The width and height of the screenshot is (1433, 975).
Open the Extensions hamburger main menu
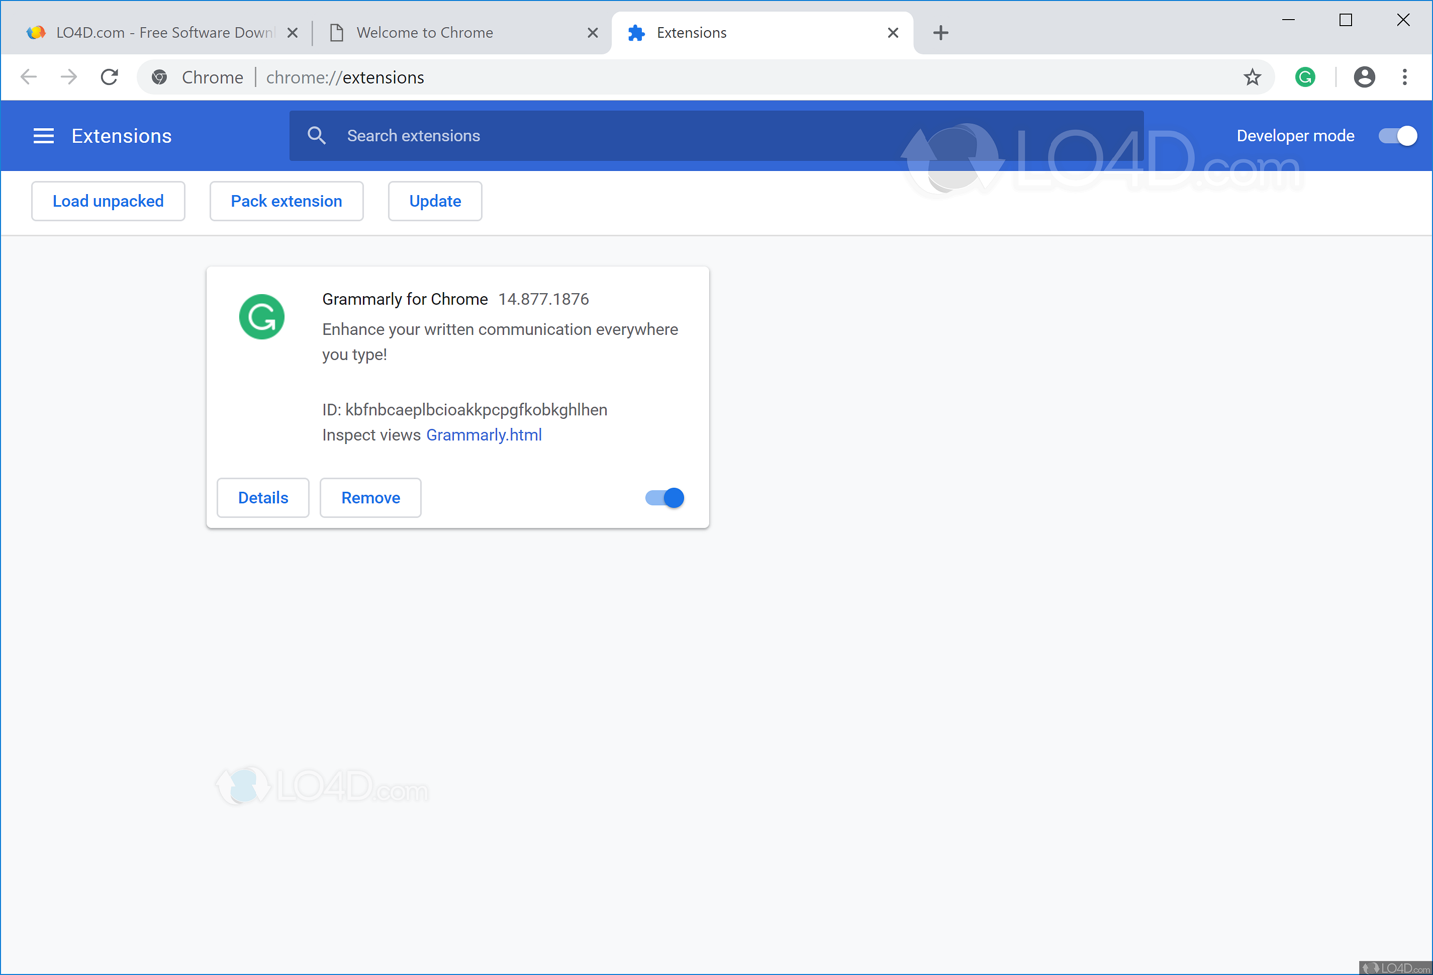pos(43,136)
